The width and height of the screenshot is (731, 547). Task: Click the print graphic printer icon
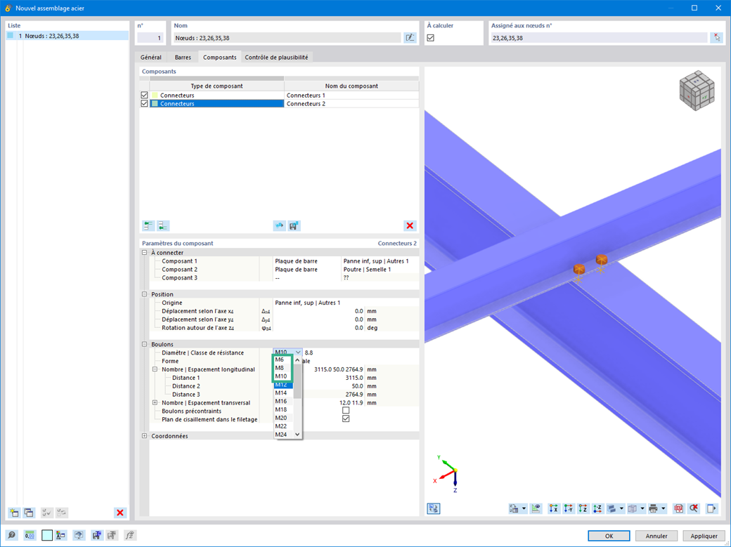click(x=653, y=508)
